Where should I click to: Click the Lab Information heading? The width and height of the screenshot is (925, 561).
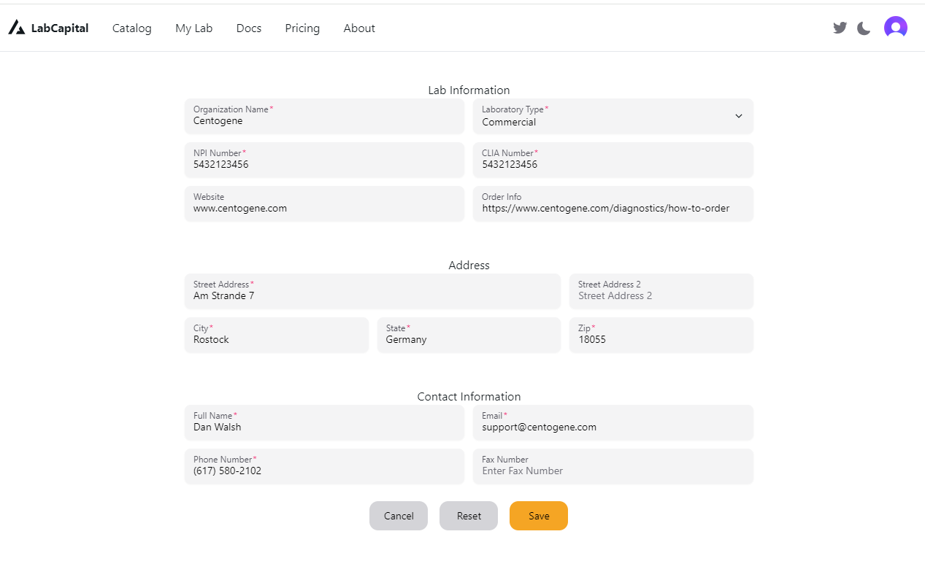click(469, 90)
